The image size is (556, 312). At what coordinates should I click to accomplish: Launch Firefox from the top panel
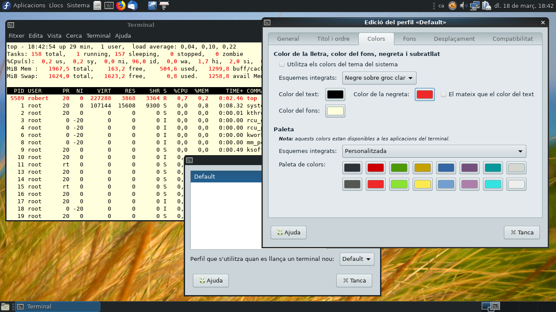(x=121, y=6)
